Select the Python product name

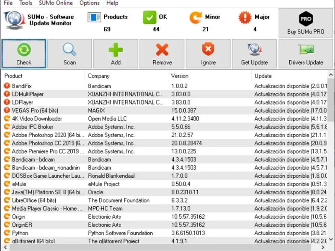click(20, 233)
